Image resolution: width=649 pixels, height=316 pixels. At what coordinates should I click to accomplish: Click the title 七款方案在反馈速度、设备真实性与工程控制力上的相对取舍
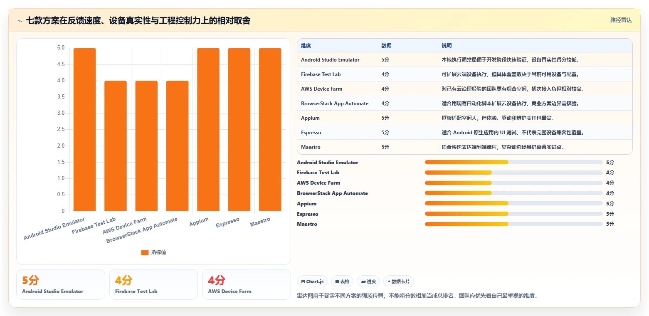pyautogui.click(x=138, y=20)
